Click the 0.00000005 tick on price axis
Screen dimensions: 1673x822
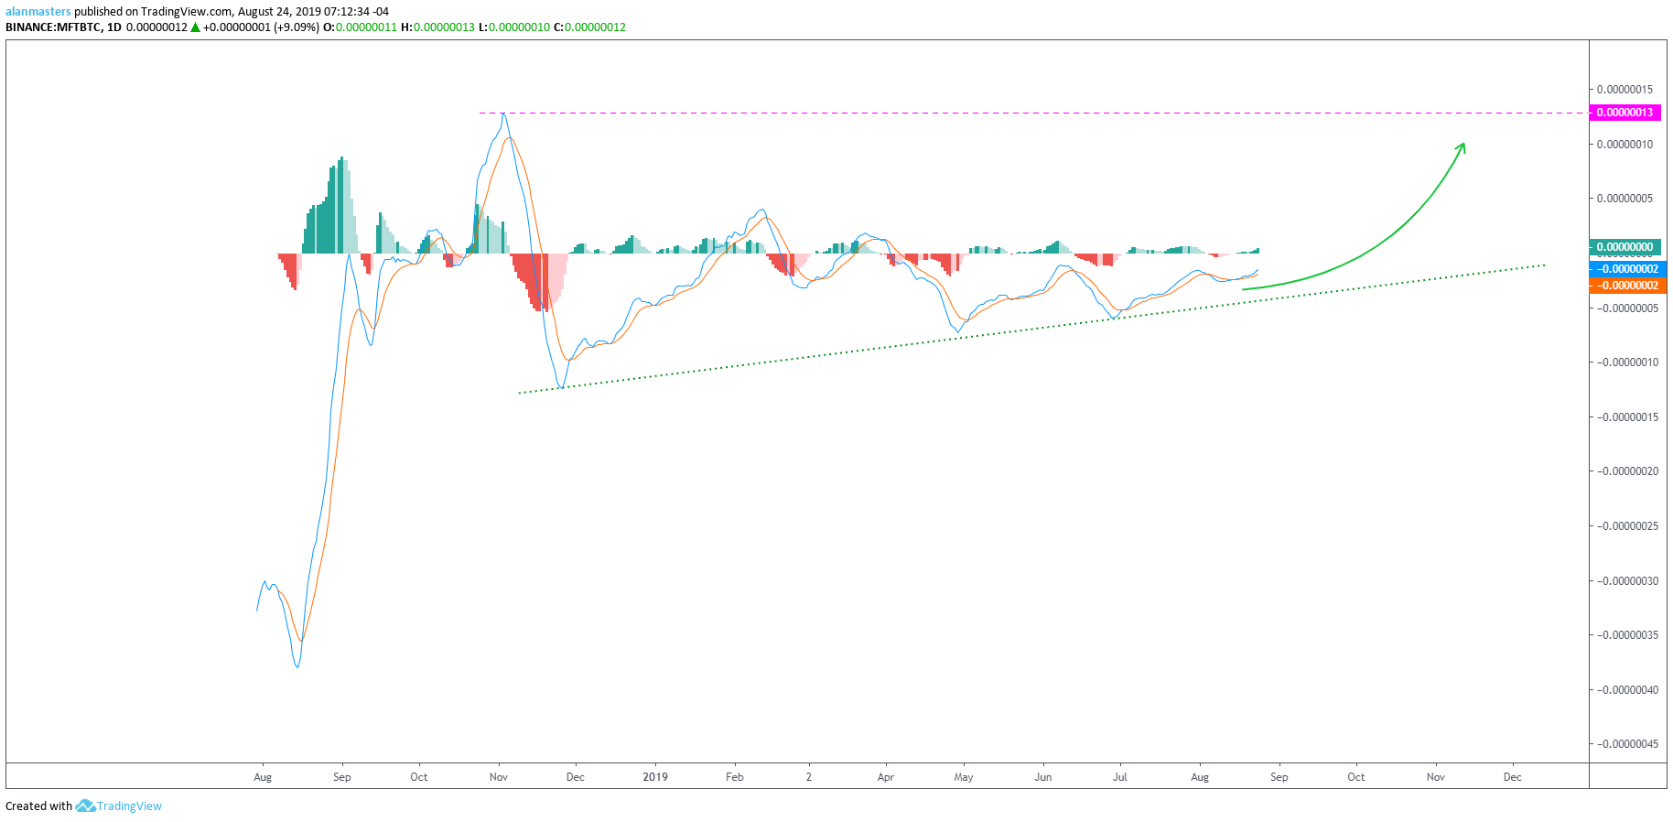click(1624, 199)
